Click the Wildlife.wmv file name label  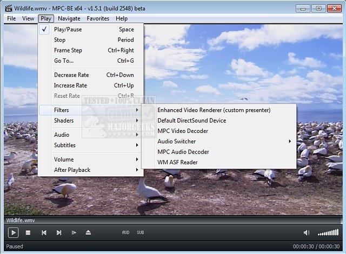point(21,220)
